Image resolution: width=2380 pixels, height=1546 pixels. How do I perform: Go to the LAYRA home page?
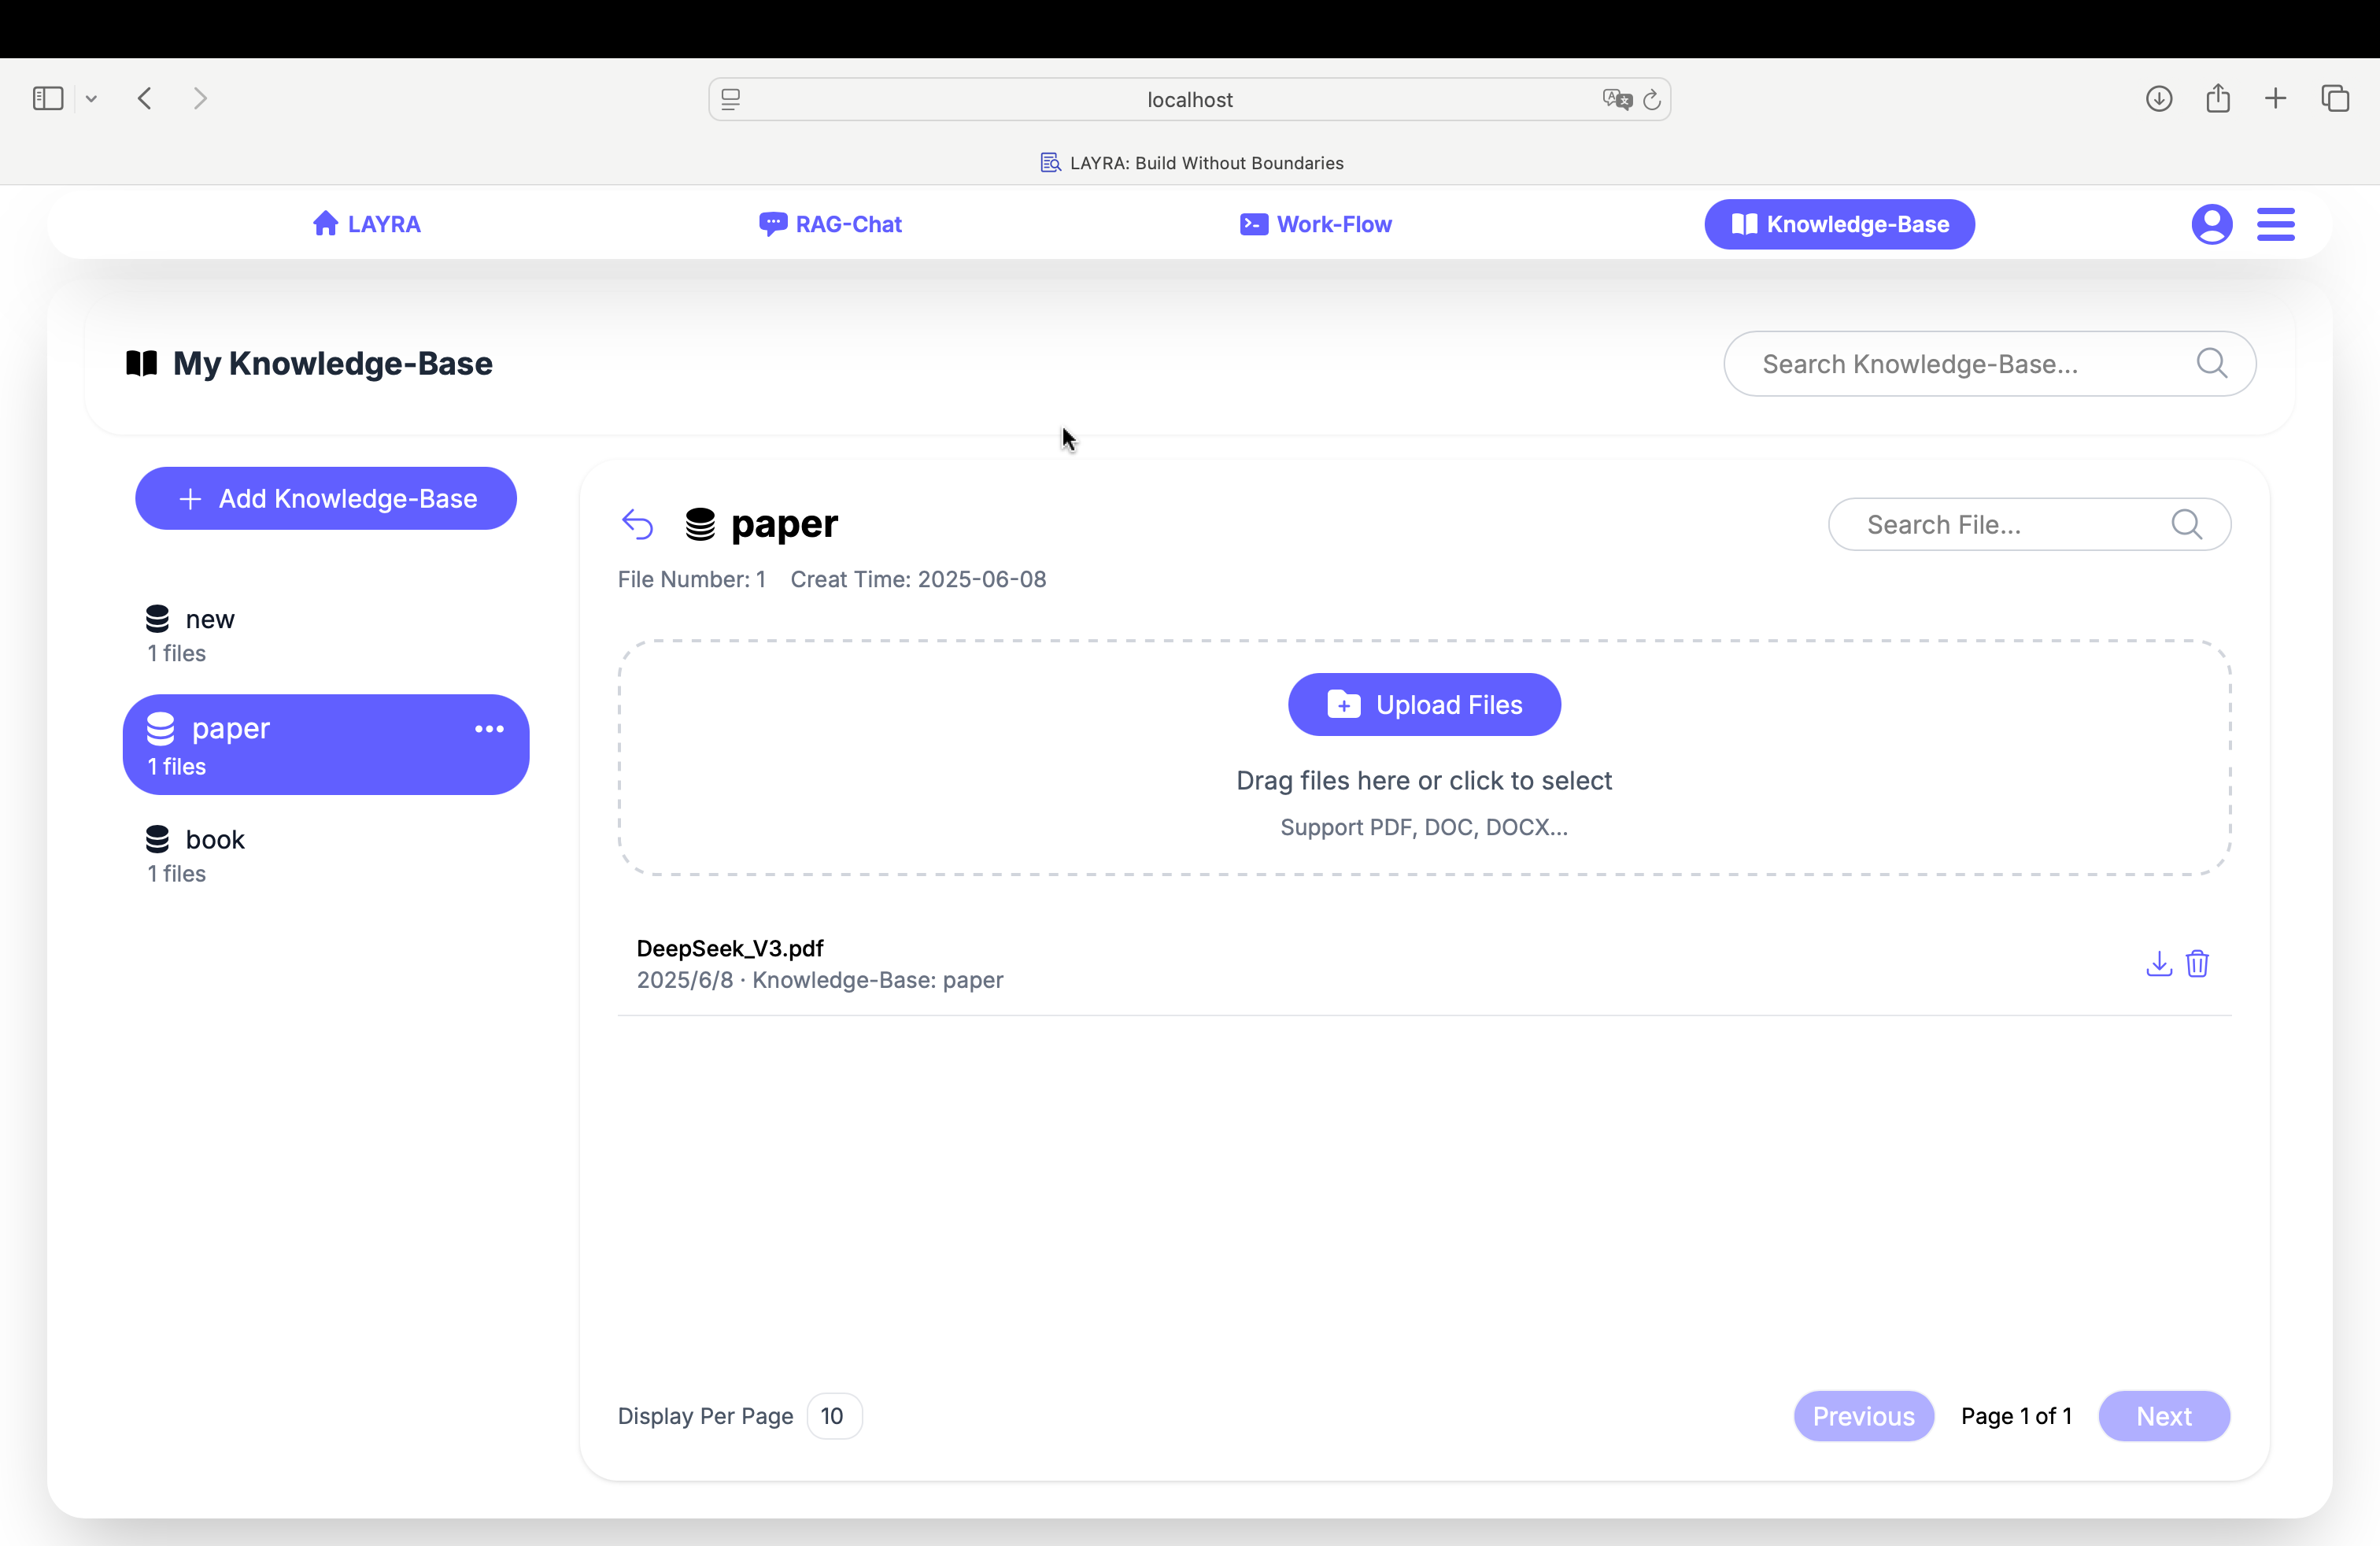(366, 224)
